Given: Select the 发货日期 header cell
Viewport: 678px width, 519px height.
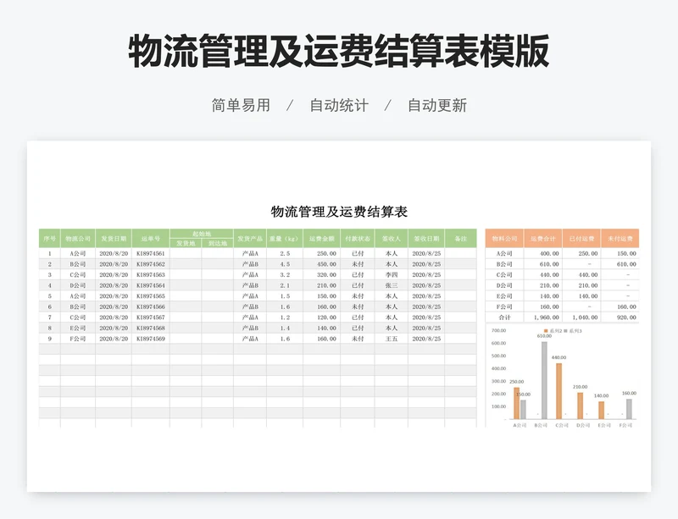Looking at the screenshot, I should coord(110,237).
